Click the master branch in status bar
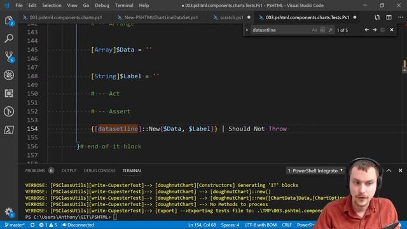The width and height of the screenshot is (407, 229). pyautogui.click(x=15, y=225)
